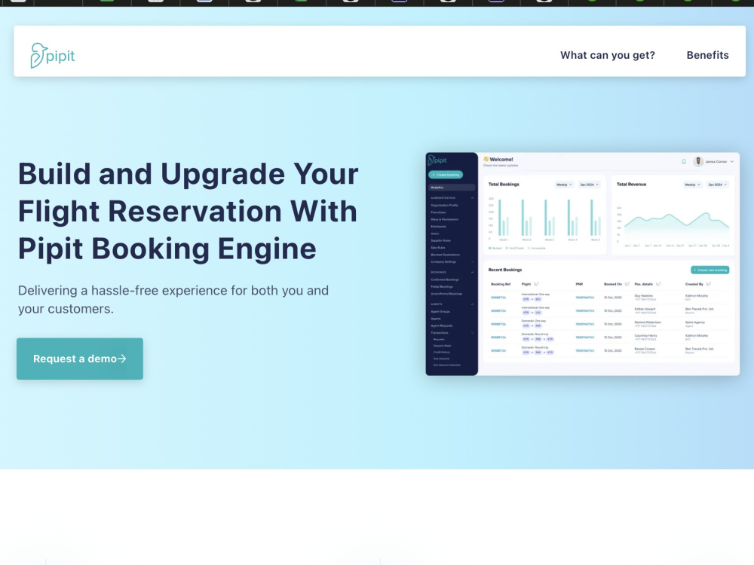This screenshot has width=754, height=565.
Task: Click the Create new booking button
Action: coord(710,270)
